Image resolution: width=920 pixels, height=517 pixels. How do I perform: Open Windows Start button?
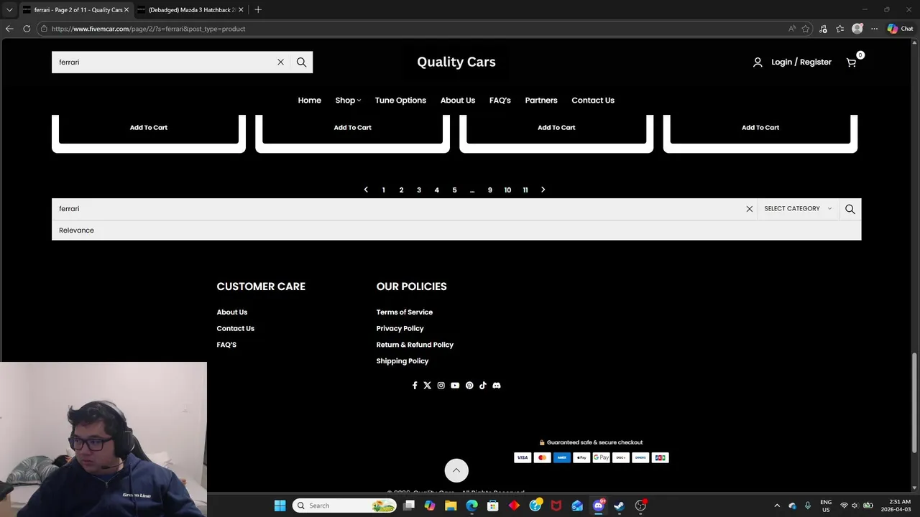(x=280, y=506)
